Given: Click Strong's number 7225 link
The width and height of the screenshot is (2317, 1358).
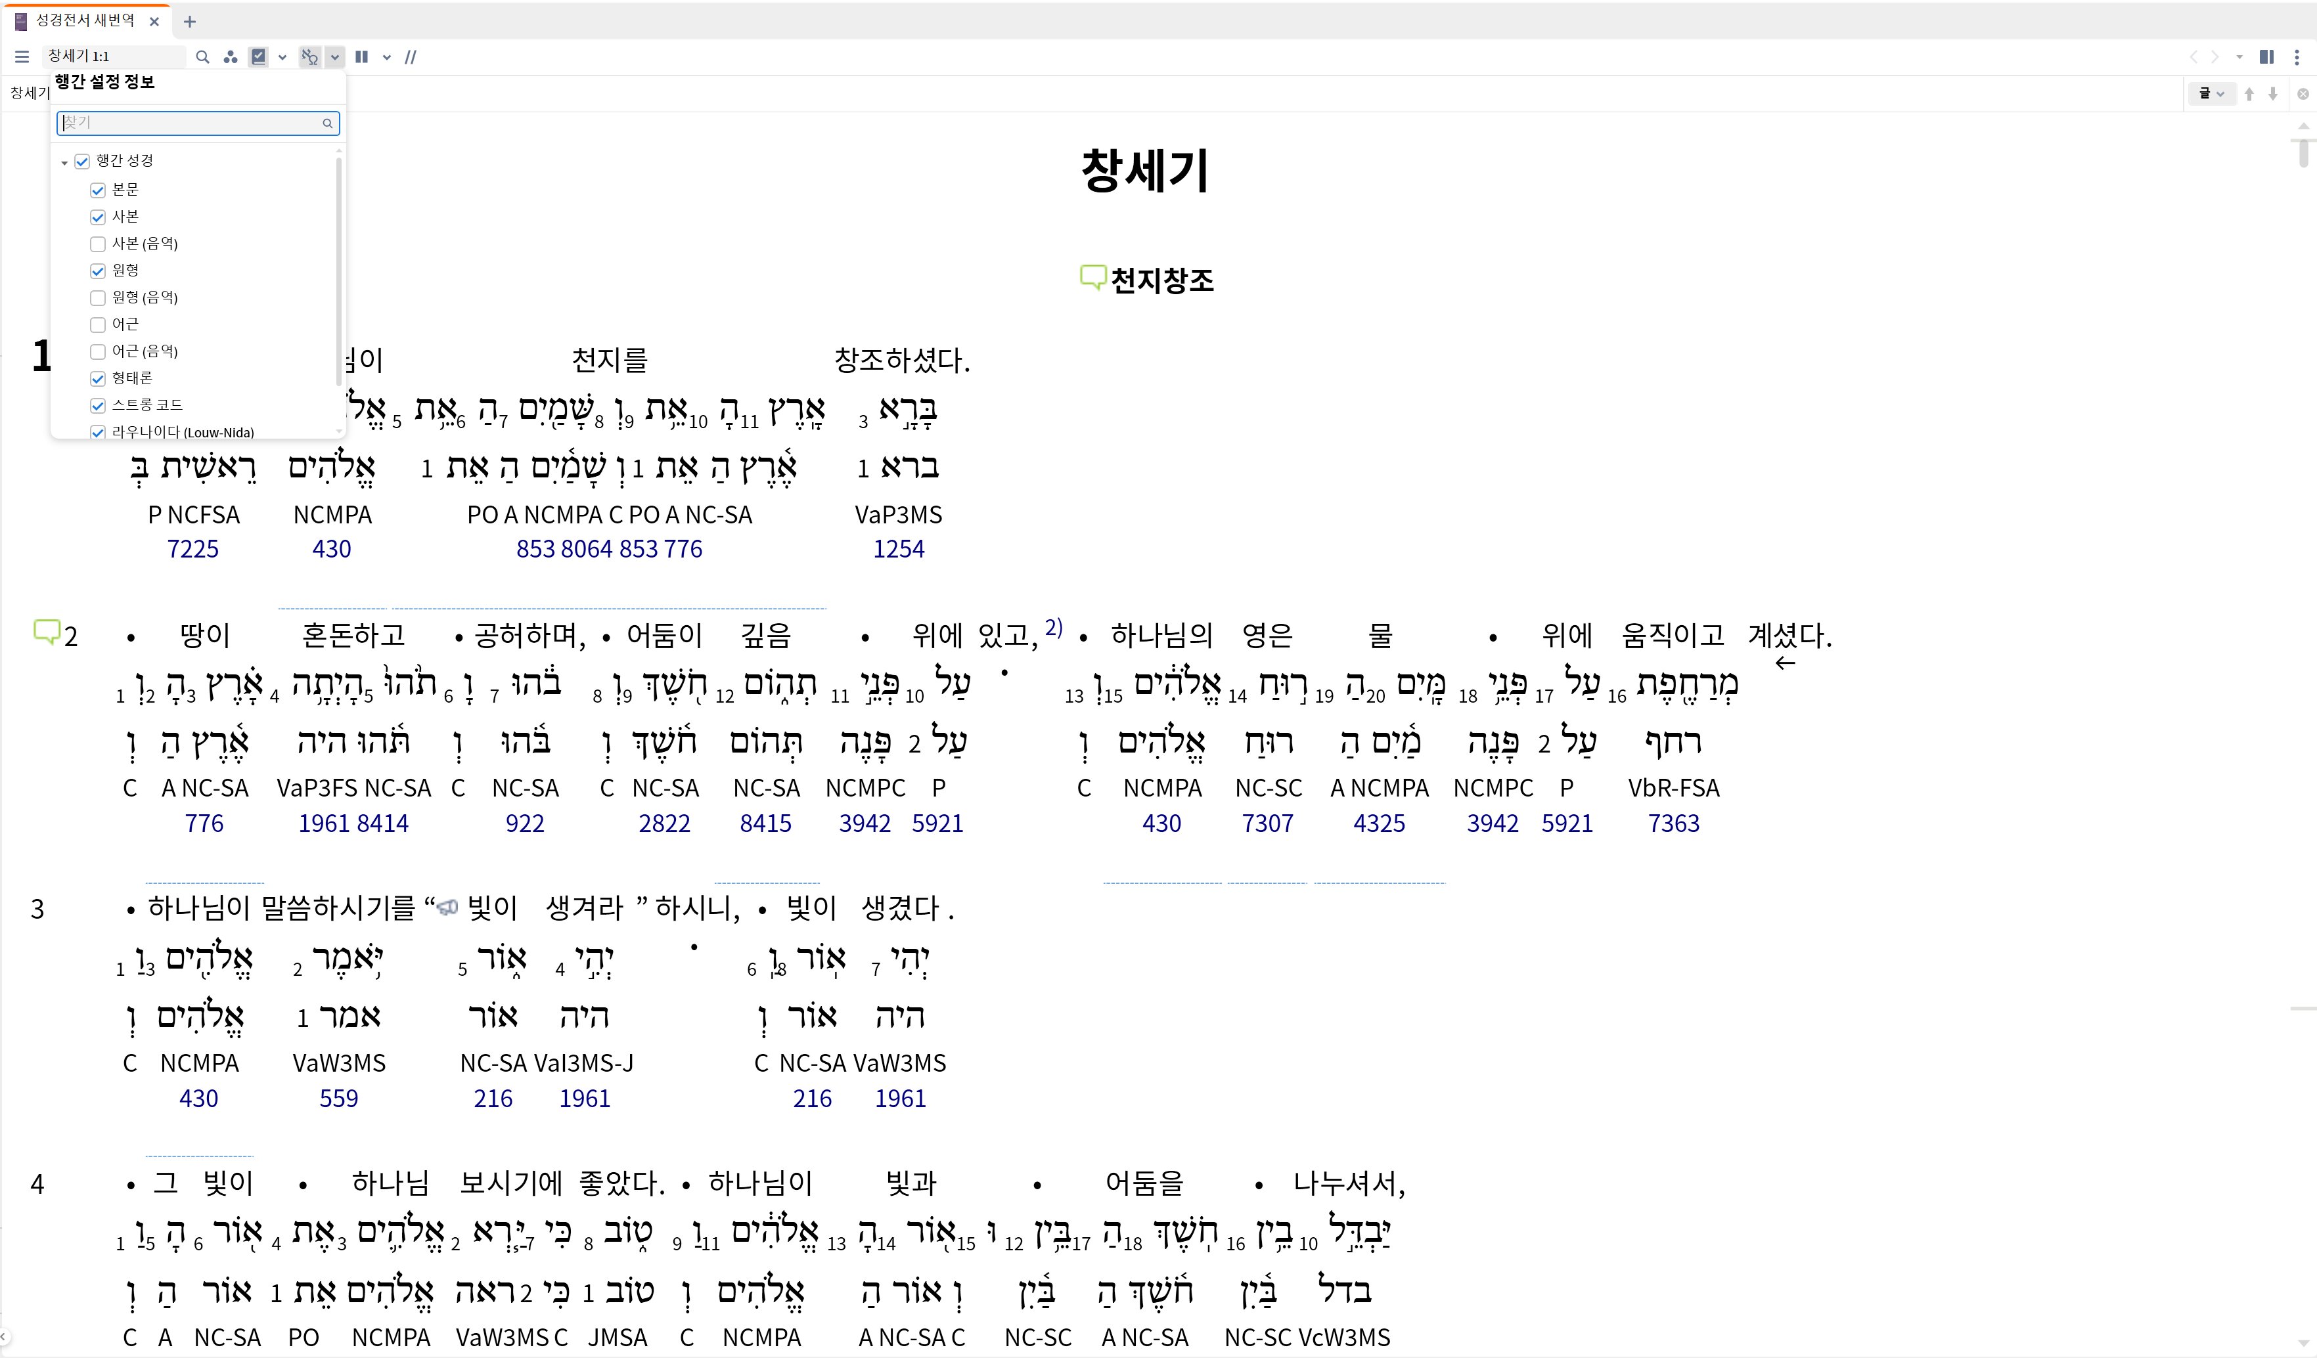Looking at the screenshot, I should (x=193, y=548).
